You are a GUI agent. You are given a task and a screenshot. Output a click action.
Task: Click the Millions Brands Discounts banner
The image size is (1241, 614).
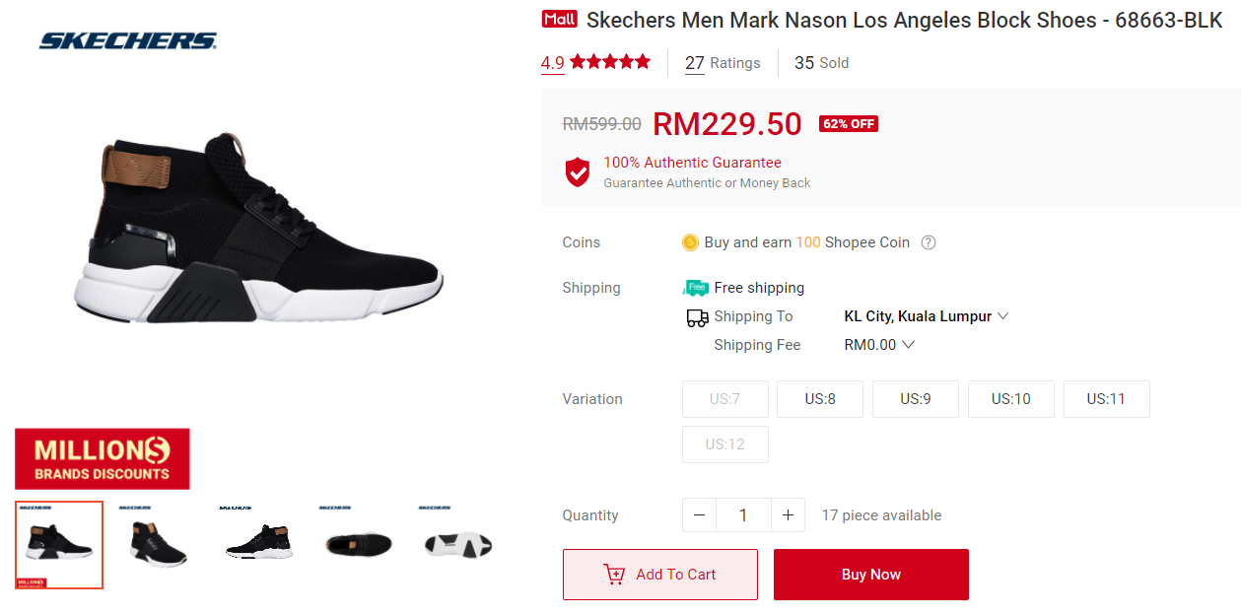point(103,458)
